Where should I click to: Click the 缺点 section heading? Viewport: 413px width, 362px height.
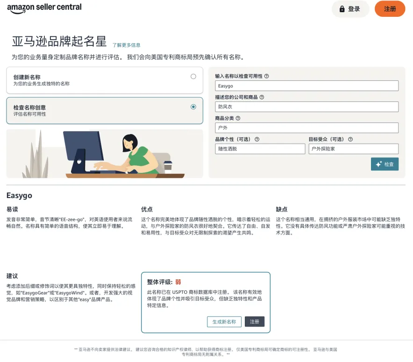282,209
